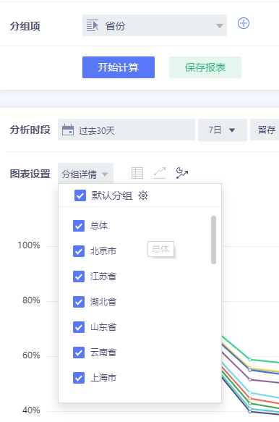The height and width of the screenshot is (422, 279).
Task: Uncheck the 云南省 checkbox
Action: click(79, 353)
